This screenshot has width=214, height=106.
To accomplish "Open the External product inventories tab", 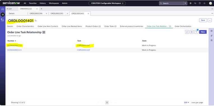I will (x=132, y=26).
